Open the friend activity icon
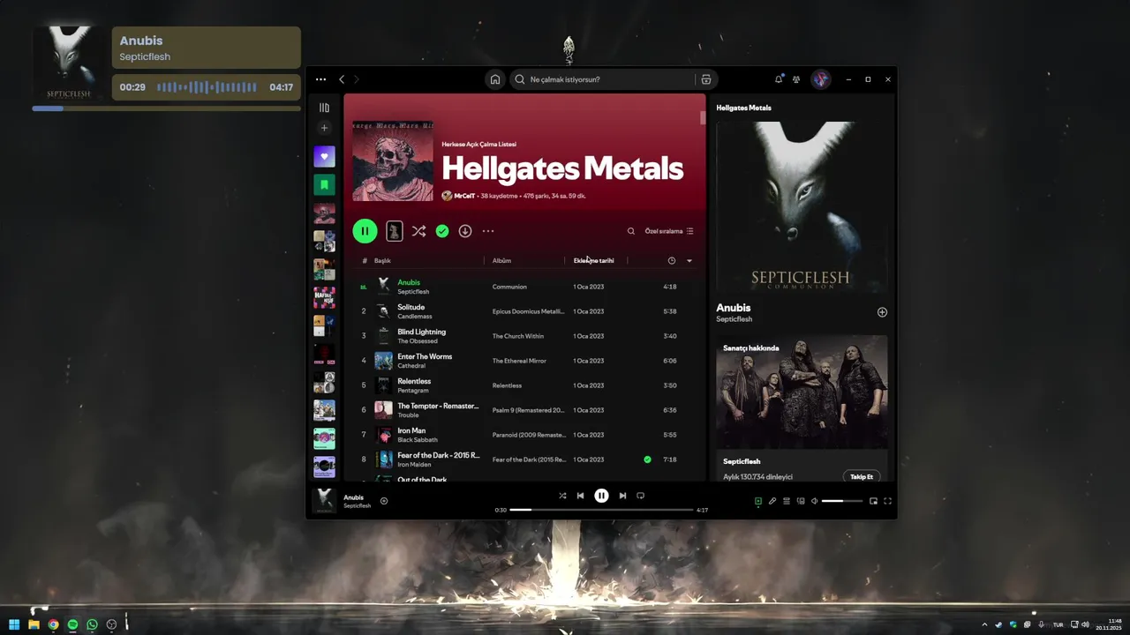 point(796,79)
